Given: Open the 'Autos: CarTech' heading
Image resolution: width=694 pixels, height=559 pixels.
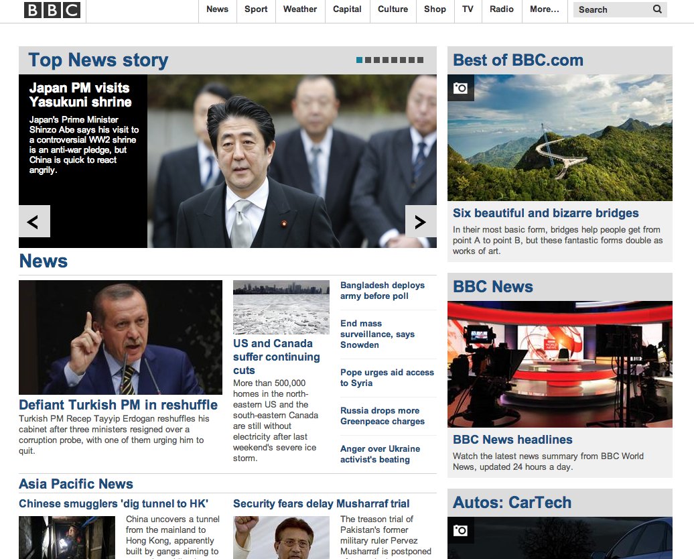Looking at the screenshot, I should [x=512, y=502].
